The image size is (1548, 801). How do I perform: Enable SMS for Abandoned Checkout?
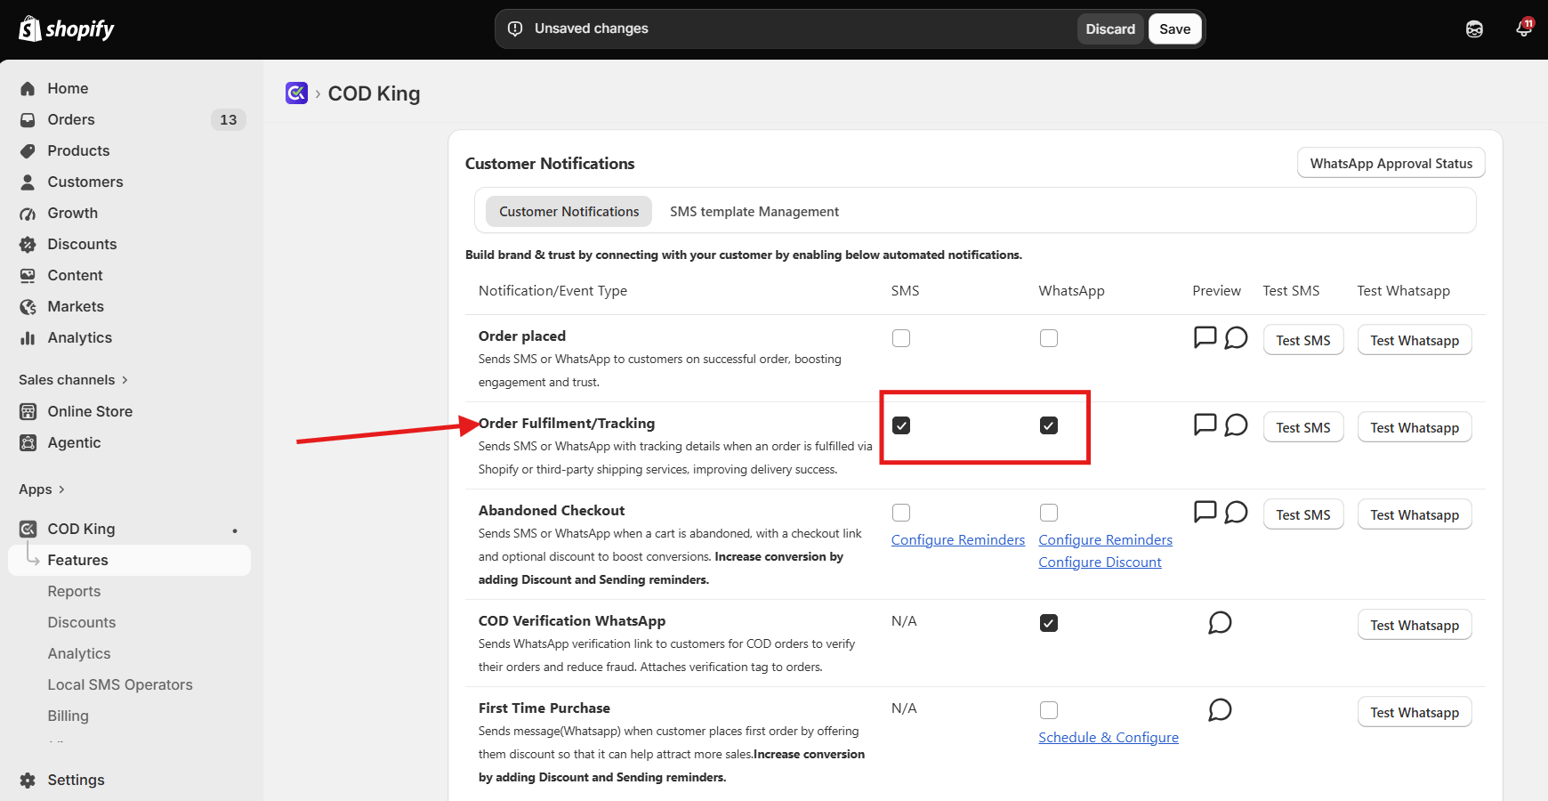coord(901,513)
